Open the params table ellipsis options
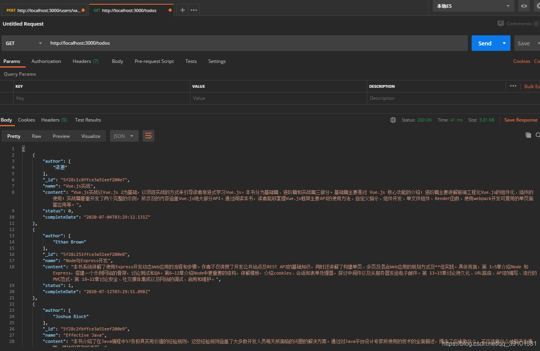This screenshot has height=351, width=540. point(513,86)
